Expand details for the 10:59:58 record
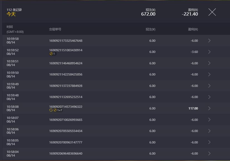The image size is (230, 161). 209,41
